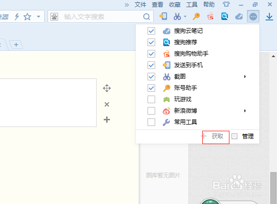Open the 收藏 menu
The height and width of the screenshot is (204, 277).
coord(175,4)
